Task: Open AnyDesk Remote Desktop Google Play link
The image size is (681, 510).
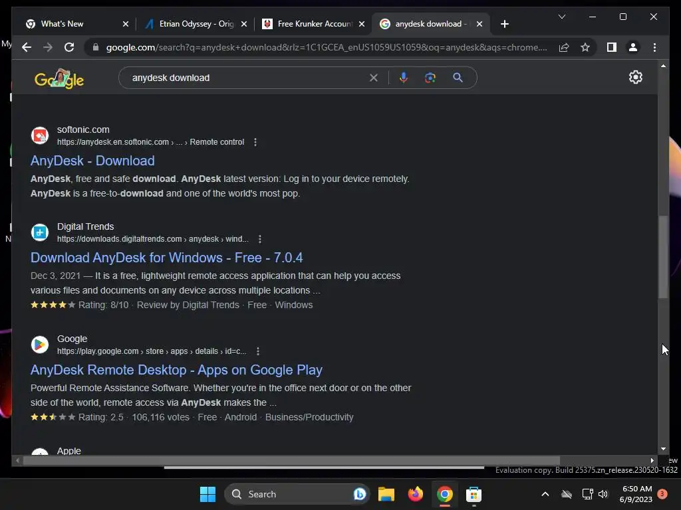Action: (176, 370)
